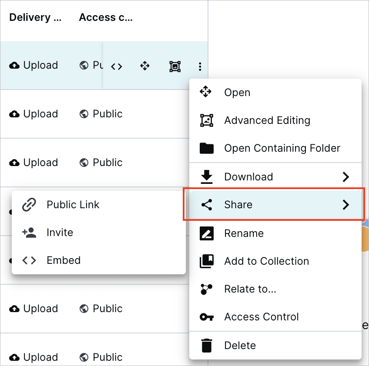Choose Rename in the context menu
Image resolution: width=369 pixels, height=366 pixels.
coord(244,233)
